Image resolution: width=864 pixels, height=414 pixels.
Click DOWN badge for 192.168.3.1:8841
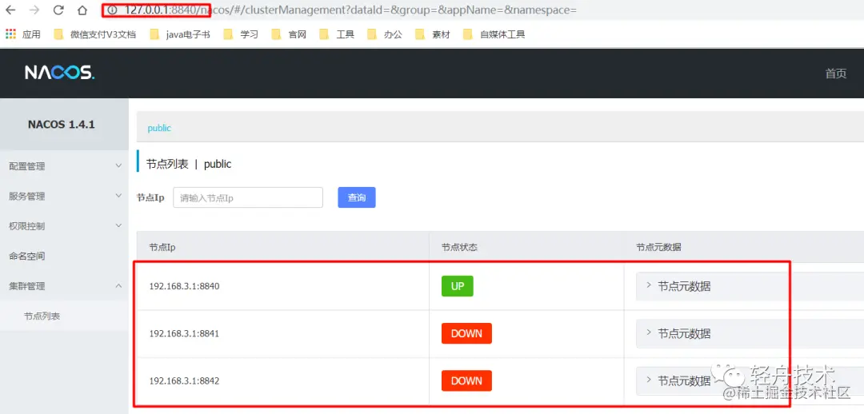(466, 333)
